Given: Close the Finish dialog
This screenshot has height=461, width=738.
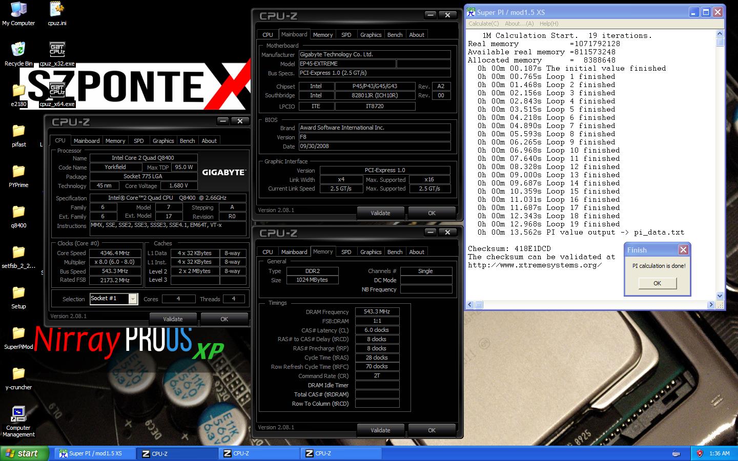Looking at the screenshot, I should pyautogui.click(x=683, y=249).
